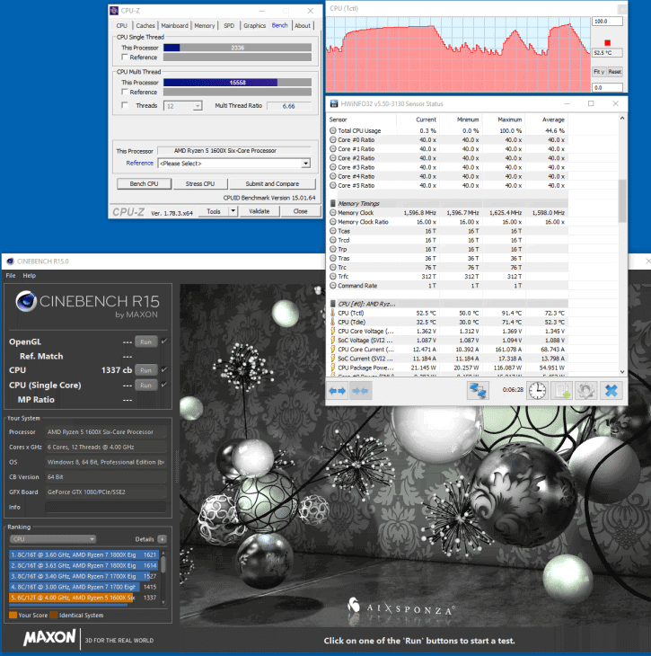
Task: Click the Bench CPU button
Action: [x=144, y=183]
